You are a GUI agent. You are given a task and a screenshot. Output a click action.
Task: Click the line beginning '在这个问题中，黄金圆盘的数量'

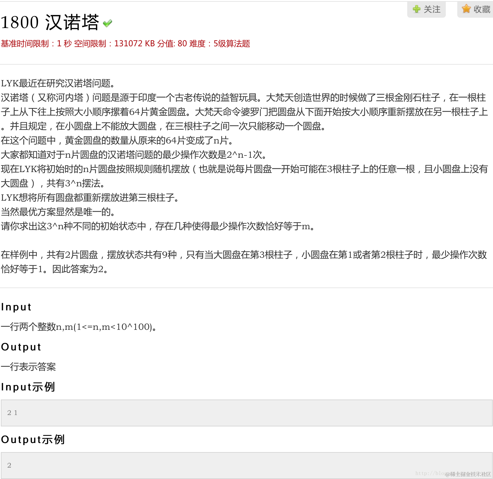[x=118, y=140]
